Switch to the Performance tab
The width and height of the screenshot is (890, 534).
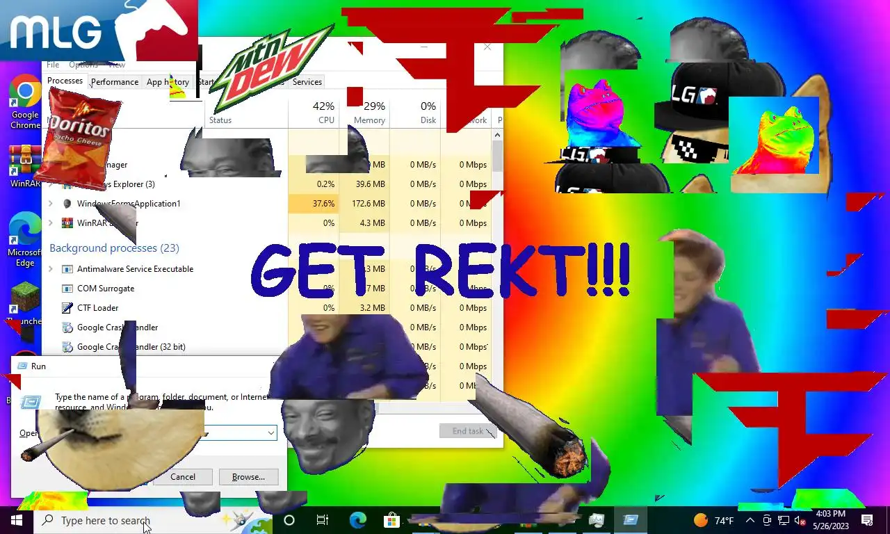coord(115,82)
